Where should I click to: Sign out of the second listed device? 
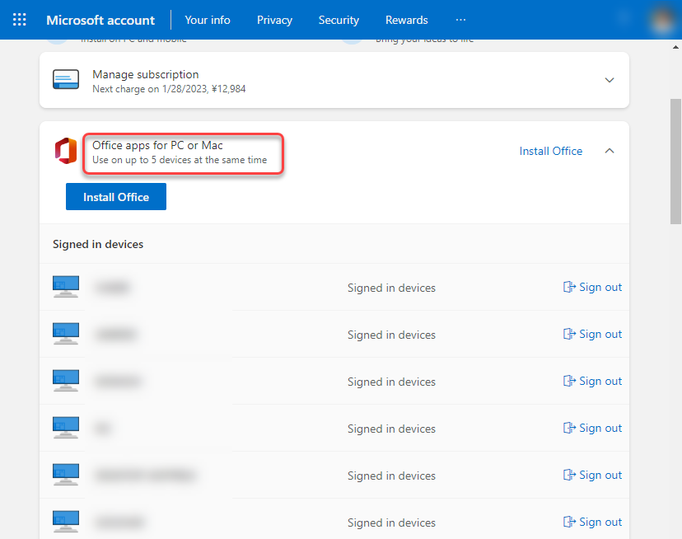592,335
